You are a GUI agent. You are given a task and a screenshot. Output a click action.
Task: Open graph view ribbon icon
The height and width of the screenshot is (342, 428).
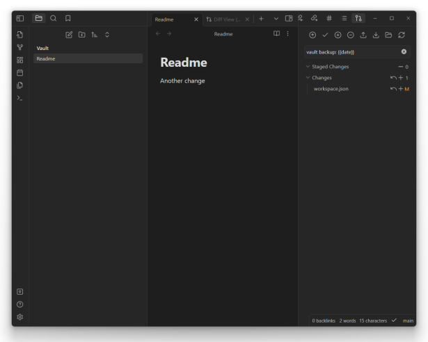(x=20, y=47)
